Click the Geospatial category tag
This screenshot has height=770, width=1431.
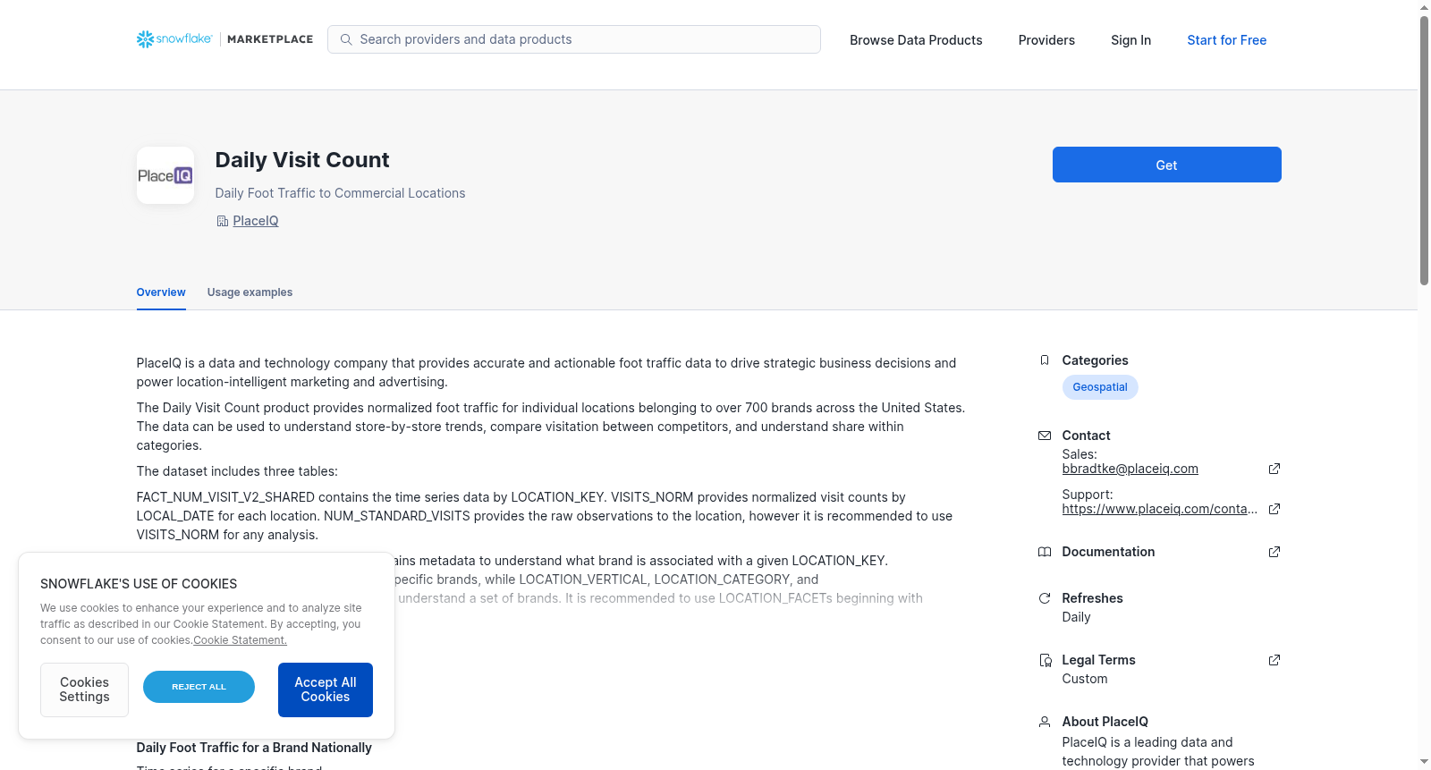click(x=1100, y=387)
